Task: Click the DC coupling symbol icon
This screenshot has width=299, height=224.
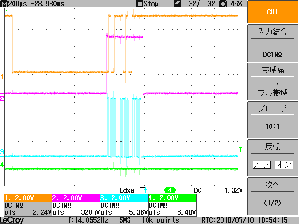Action: (273, 46)
